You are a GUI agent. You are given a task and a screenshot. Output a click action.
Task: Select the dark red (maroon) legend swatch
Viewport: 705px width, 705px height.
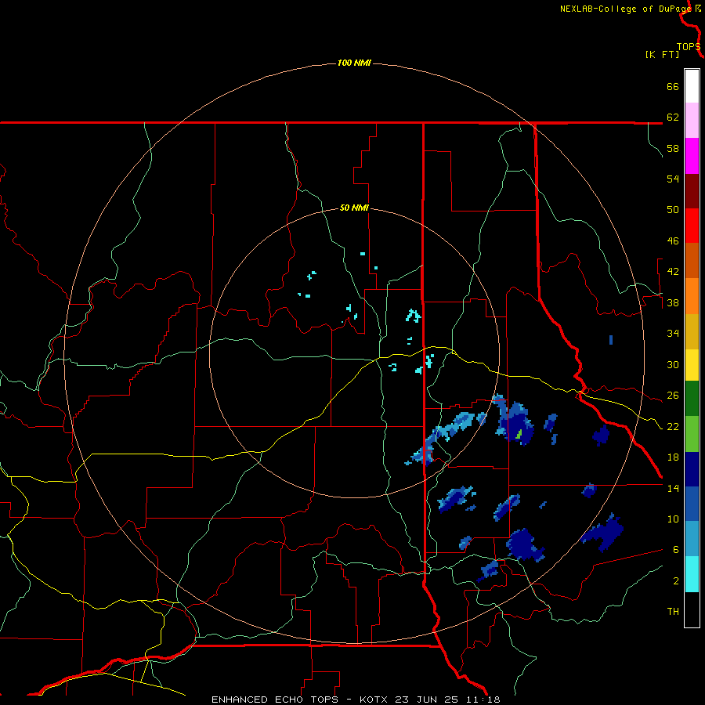692,191
